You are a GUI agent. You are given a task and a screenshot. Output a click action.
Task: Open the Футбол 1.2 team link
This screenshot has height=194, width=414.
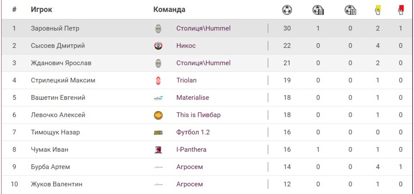coord(193,132)
